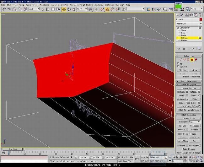Image resolution: width=204 pixels, height=167 pixels.
Task: Click the Rectangular Selection Region icon
Action: (x=52, y=9)
